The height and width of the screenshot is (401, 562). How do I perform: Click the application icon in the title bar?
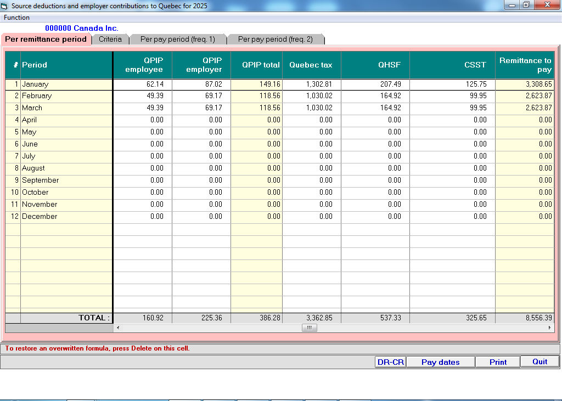5,6
